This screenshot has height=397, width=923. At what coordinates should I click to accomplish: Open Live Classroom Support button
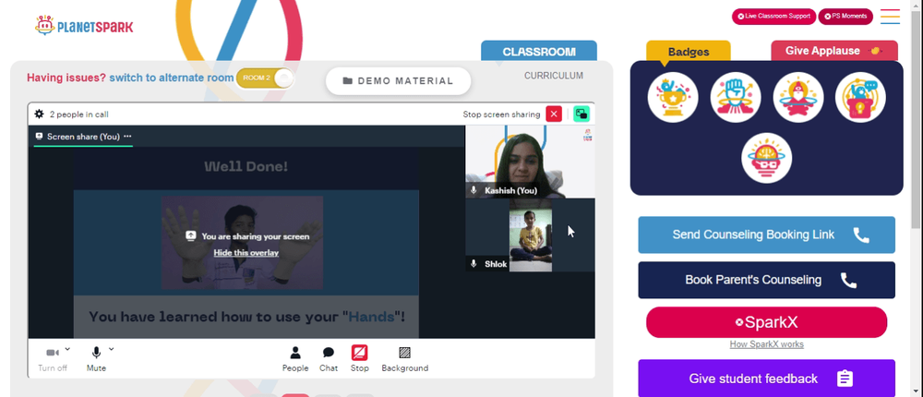point(773,17)
